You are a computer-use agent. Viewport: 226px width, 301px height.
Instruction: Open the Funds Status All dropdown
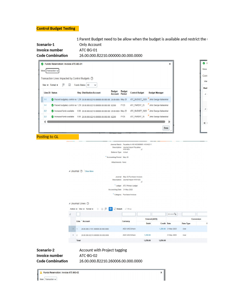[x=92, y=85]
